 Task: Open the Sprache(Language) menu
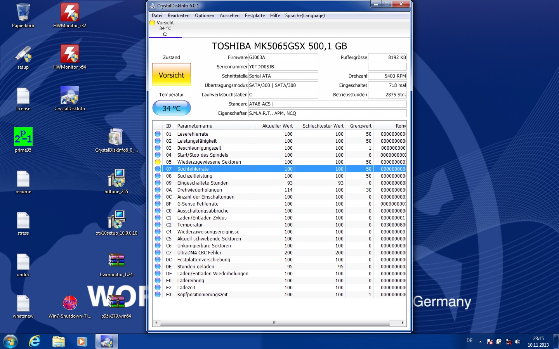305,16
